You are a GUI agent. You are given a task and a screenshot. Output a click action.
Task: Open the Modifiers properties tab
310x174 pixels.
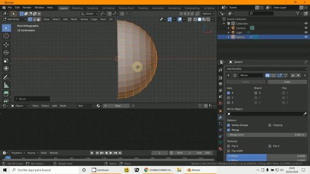tap(220, 117)
